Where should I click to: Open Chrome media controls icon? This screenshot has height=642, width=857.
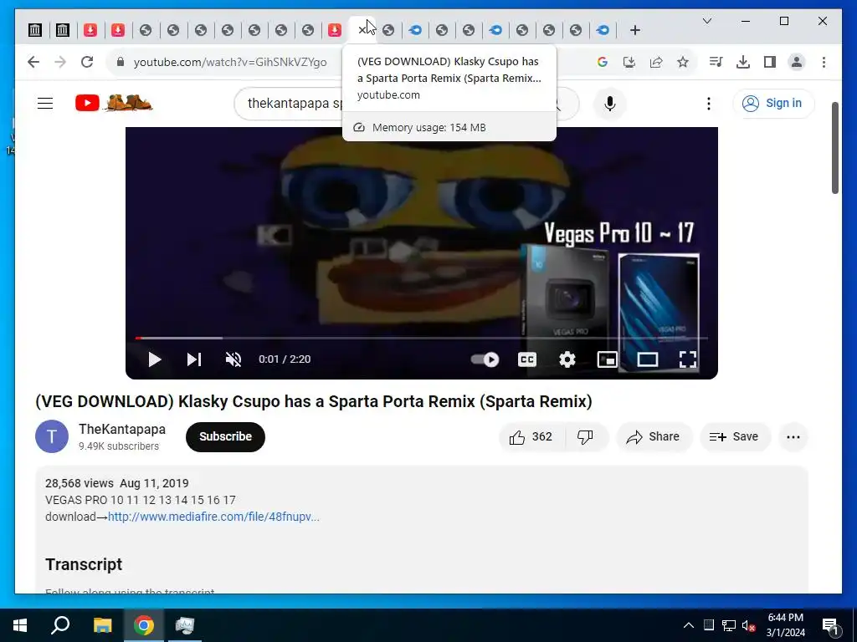point(716,62)
